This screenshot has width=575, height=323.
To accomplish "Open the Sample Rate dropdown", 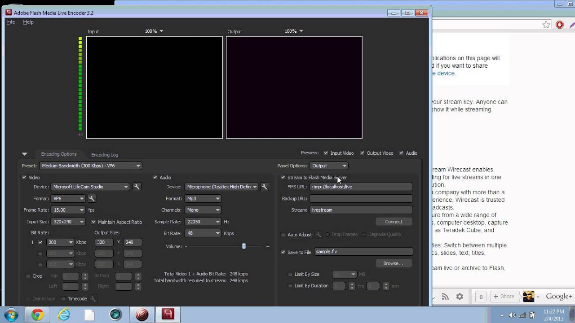I will point(203,222).
